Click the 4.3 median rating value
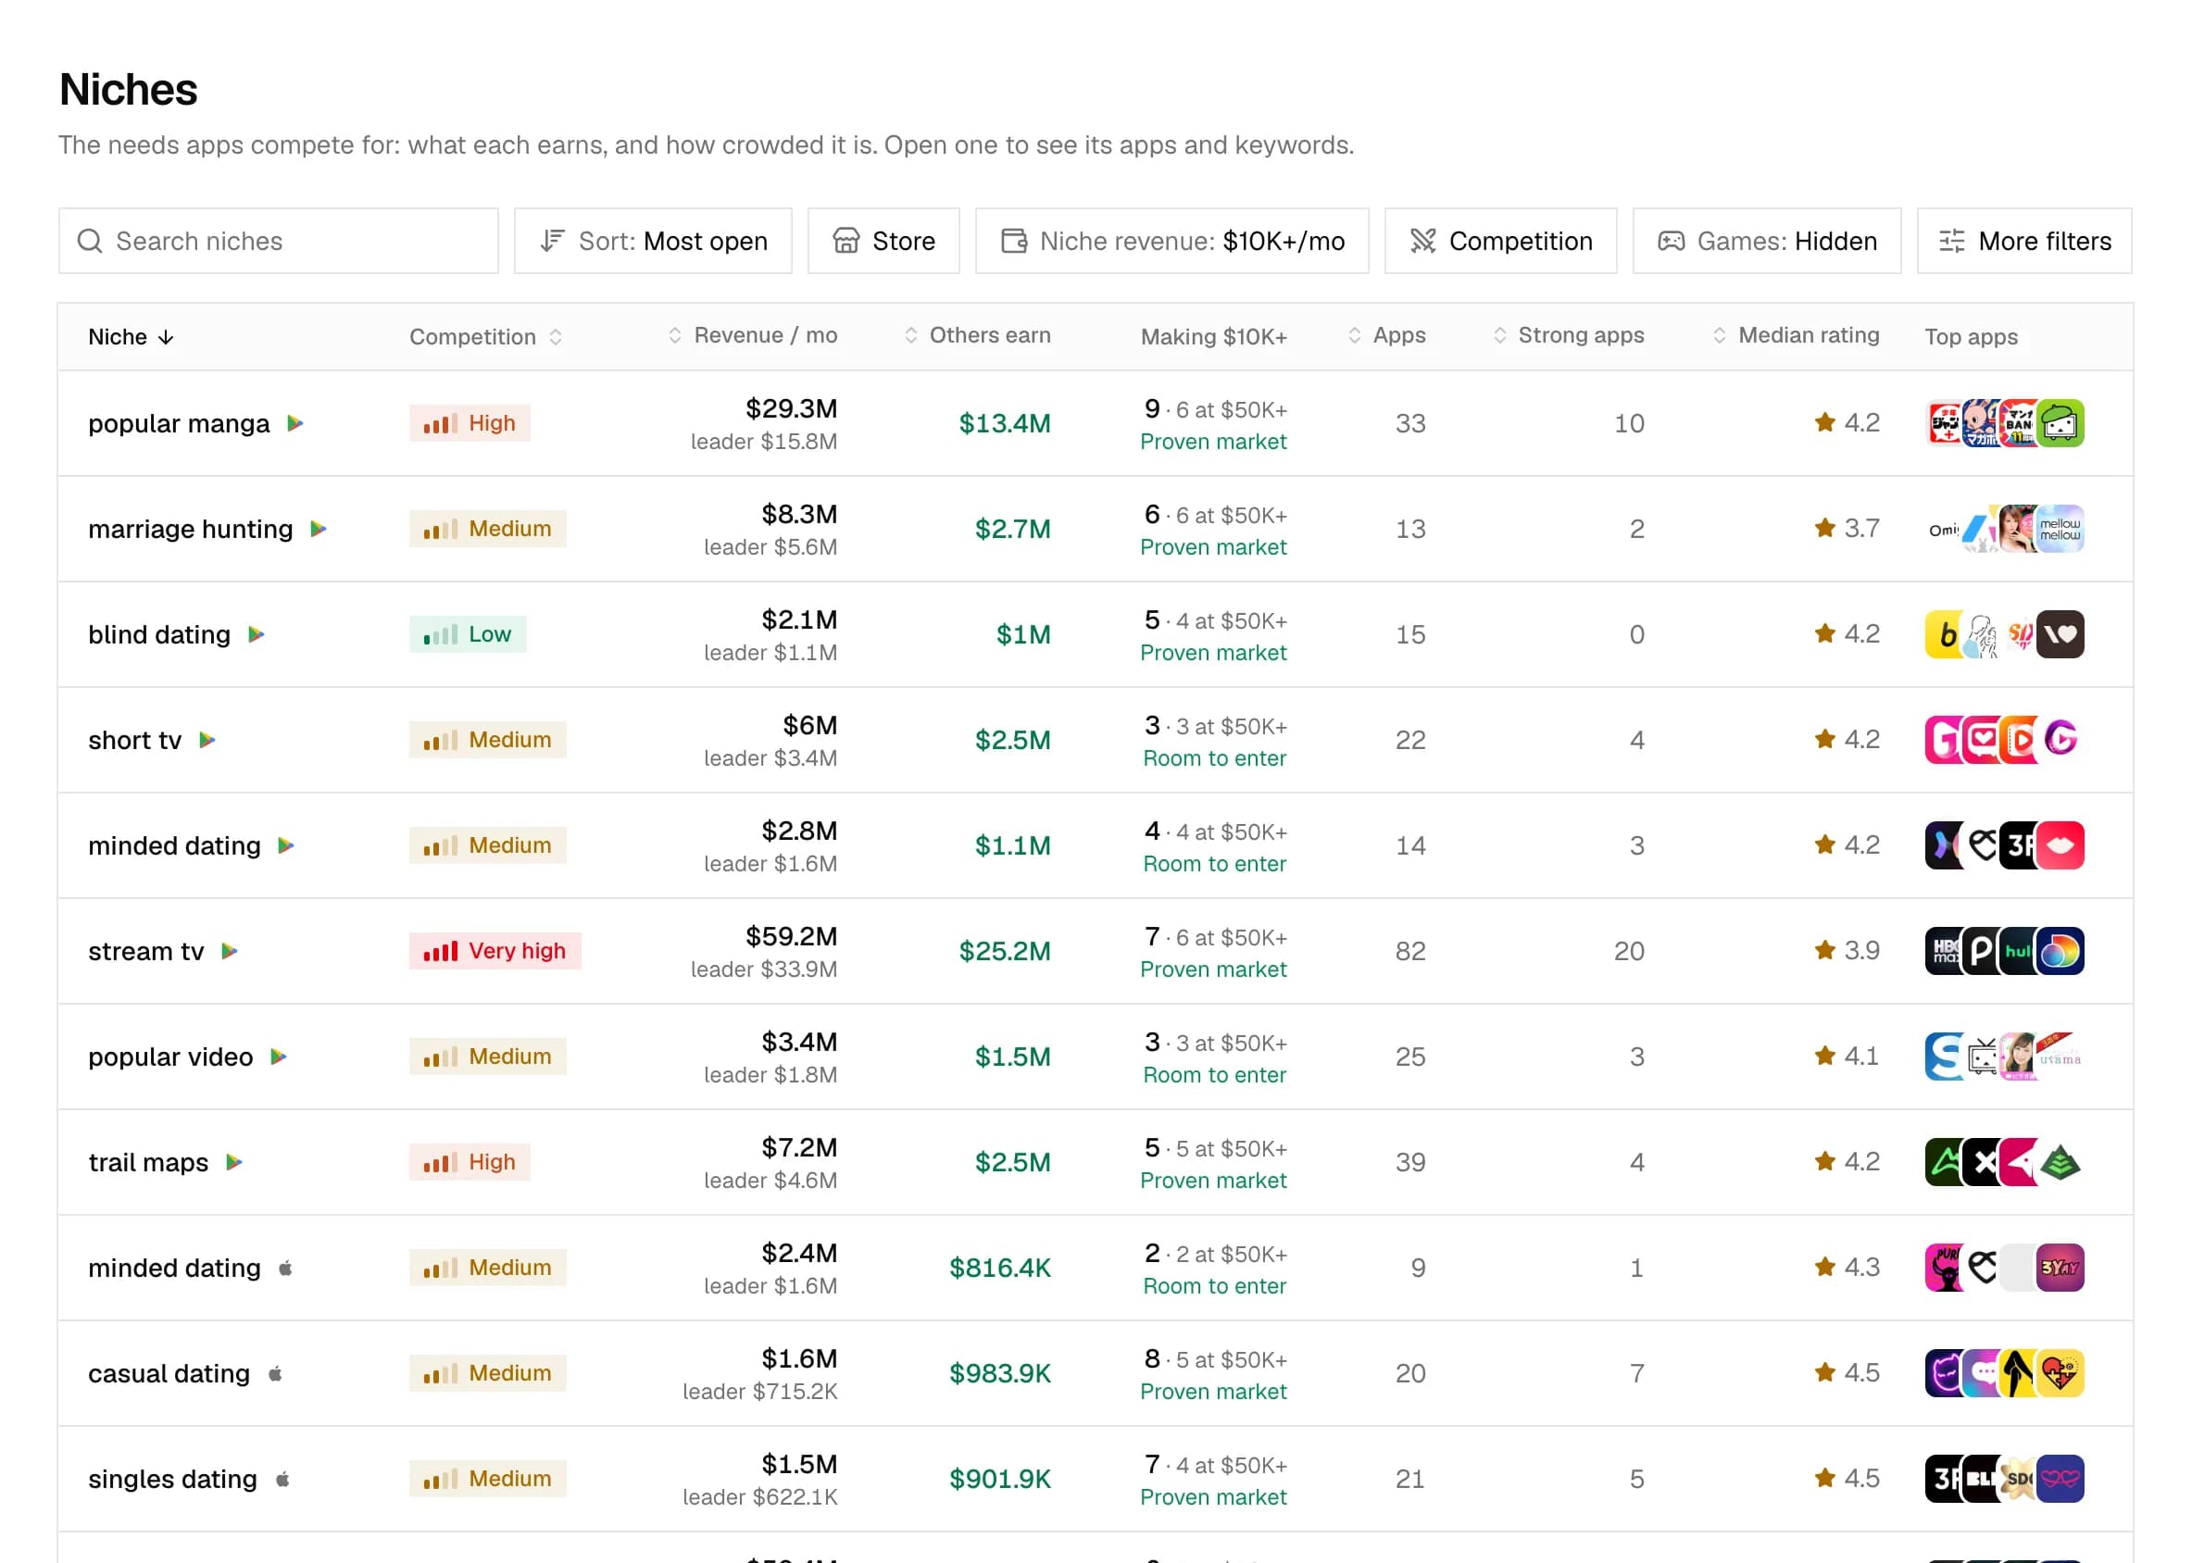 (x=1860, y=1268)
